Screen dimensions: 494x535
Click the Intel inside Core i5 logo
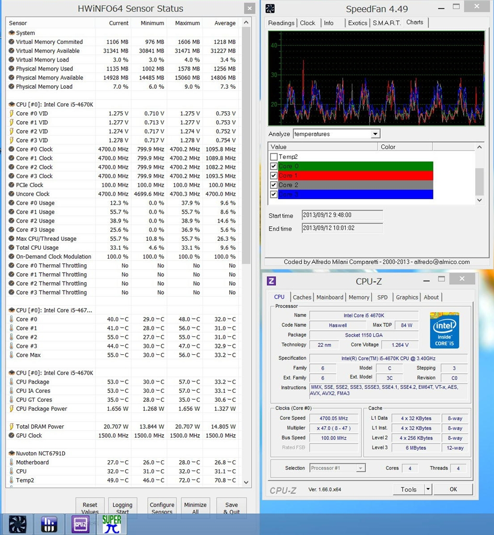pyautogui.click(x=444, y=330)
